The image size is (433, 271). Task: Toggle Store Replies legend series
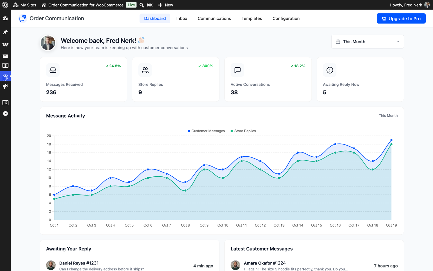(x=243, y=131)
